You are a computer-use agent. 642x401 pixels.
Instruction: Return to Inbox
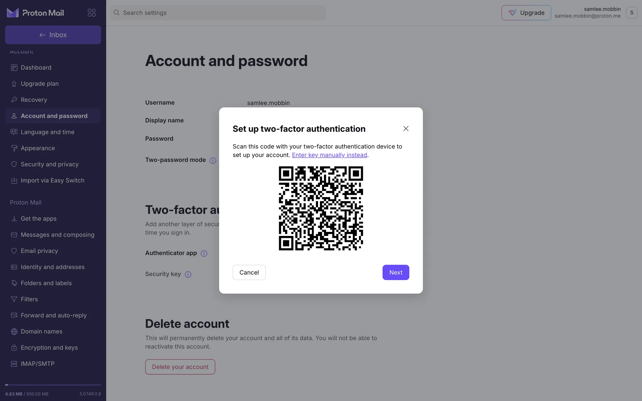pyautogui.click(x=53, y=35)
